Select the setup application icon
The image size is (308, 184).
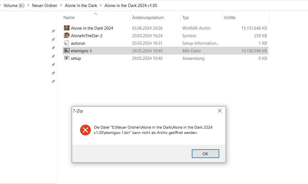tap(66, 58)
